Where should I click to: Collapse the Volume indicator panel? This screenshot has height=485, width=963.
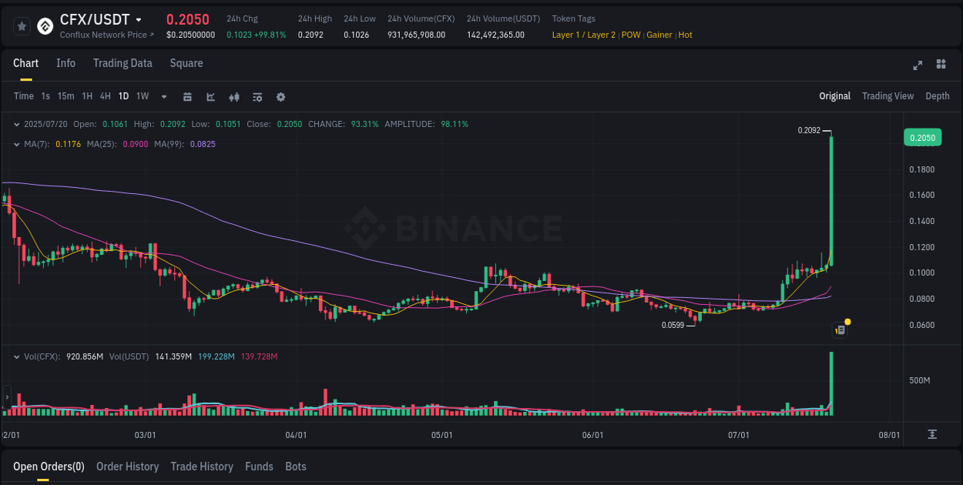point(17,356)
